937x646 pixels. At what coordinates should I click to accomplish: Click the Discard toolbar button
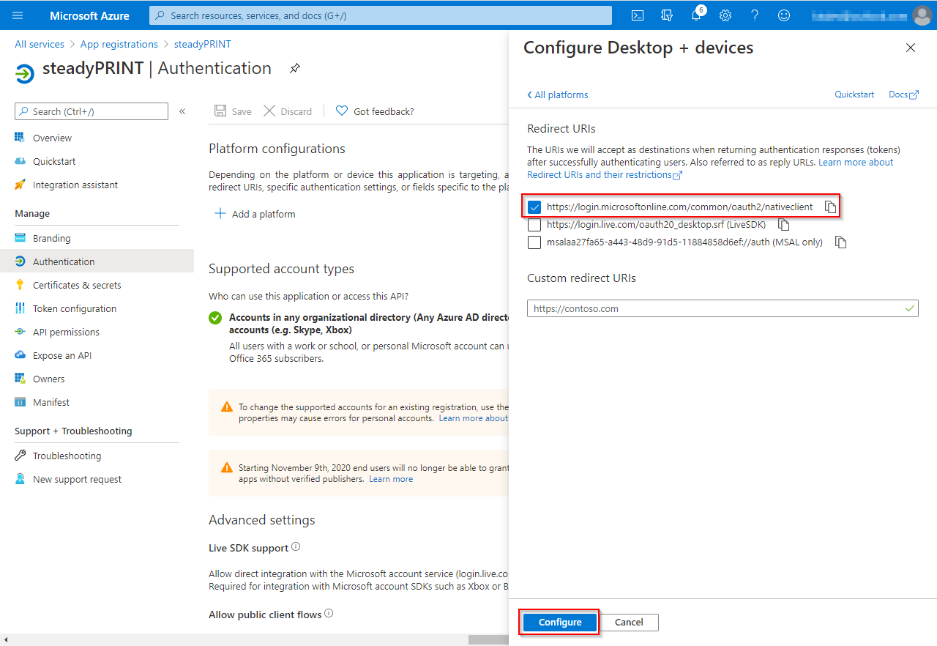click(288, 111)
